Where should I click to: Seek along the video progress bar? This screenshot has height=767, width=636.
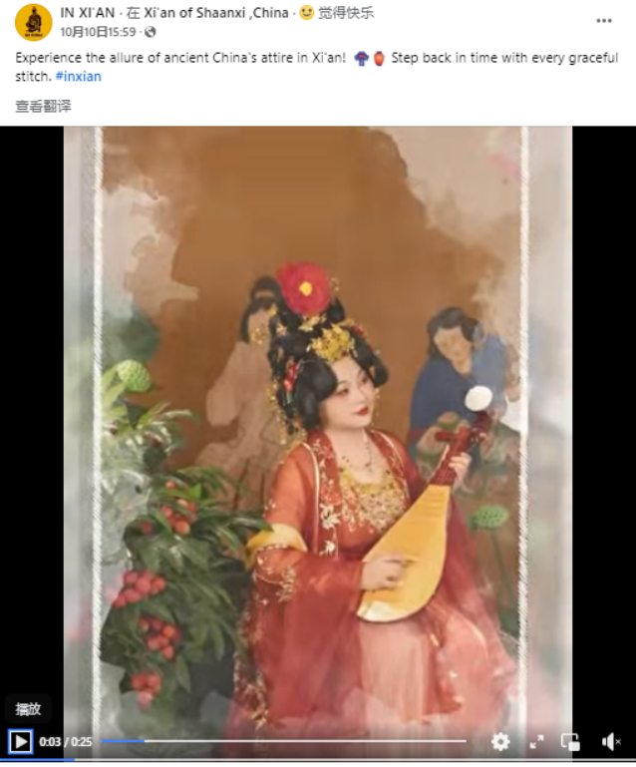click(x=283, y=741)
